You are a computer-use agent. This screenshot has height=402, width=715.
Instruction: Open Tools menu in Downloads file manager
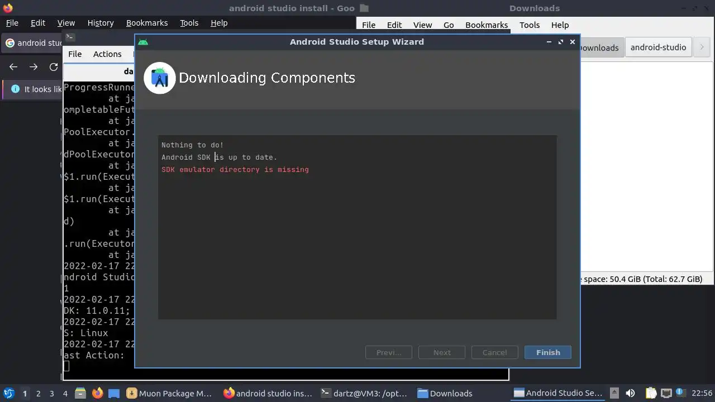pos(530,25)
